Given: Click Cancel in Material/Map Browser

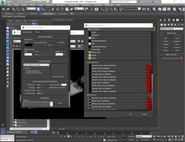Looking at the screenshot, I should click(x=144, y=114).
